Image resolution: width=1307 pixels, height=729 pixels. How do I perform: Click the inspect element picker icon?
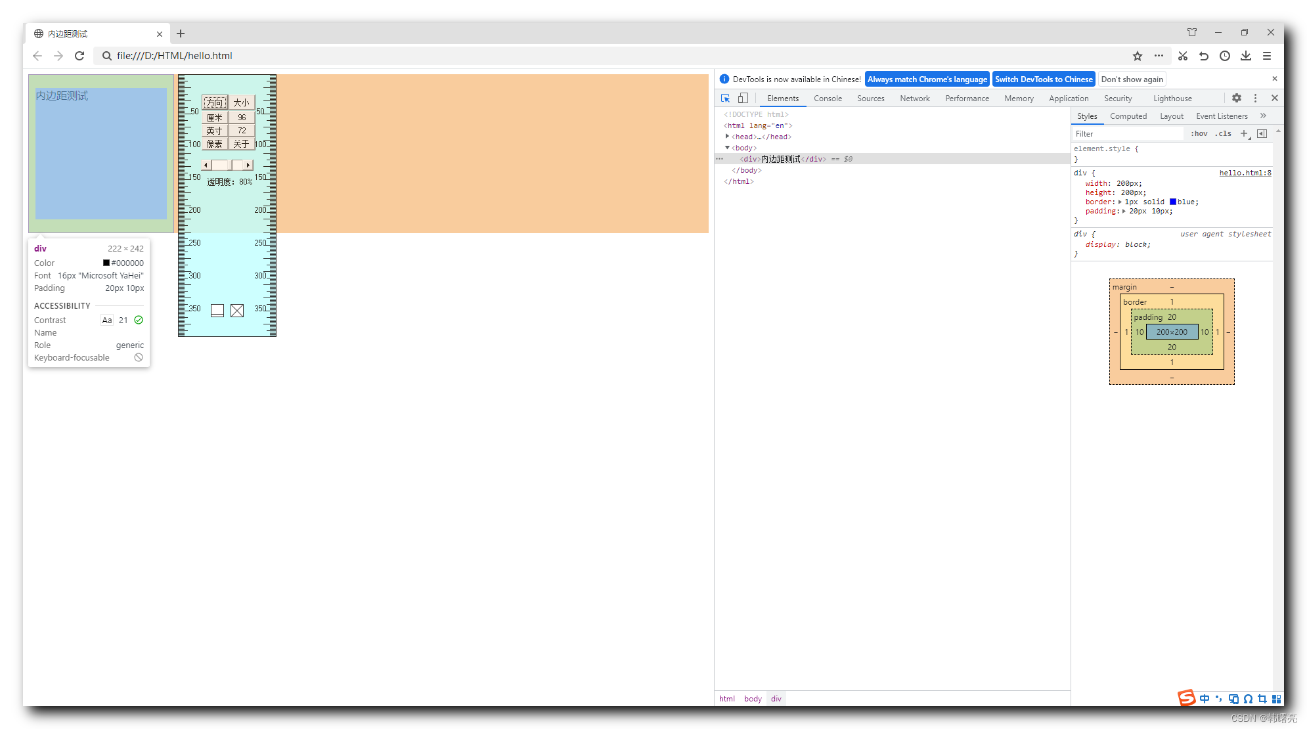[727, 98]
